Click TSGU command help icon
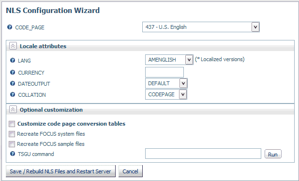Screen dimensions: 299x181 point(13,154)
